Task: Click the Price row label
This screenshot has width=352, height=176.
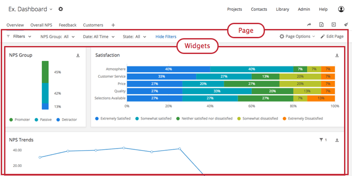Action: pos(122,84)
